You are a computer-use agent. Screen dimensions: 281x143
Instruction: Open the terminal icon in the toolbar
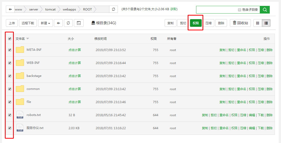click(79, 23)
